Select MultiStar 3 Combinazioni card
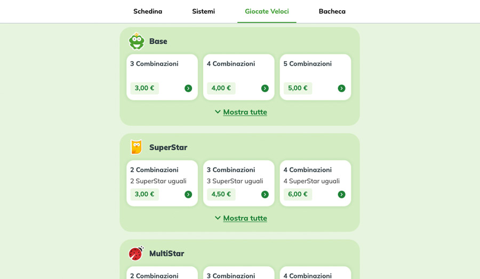The height and width of the screenshot is (279, 480). (x=239, y=273)
